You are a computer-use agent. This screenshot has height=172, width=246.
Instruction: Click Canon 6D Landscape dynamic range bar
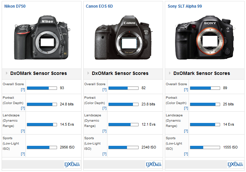click(x=123, y=125)
